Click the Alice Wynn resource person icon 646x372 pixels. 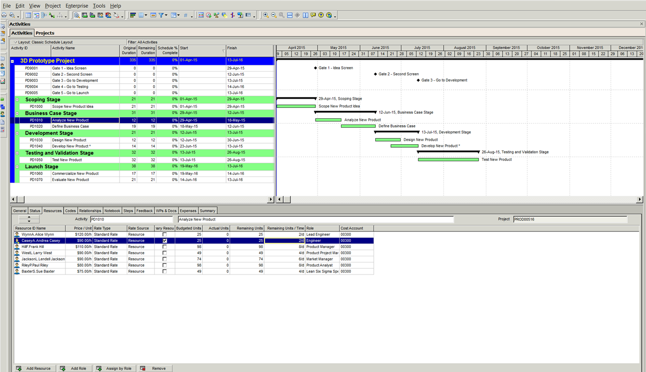click(x=17, y=235)
